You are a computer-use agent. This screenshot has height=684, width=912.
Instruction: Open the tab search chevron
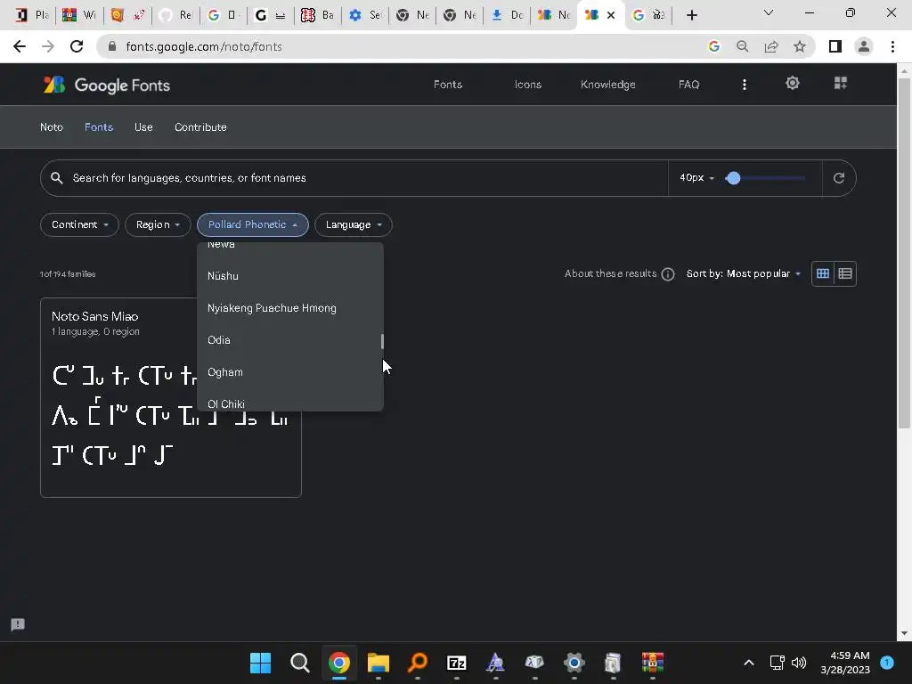click(x=769, y=12)
